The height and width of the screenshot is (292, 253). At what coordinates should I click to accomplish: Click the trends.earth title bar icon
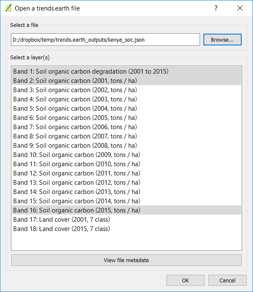[8, 8]
